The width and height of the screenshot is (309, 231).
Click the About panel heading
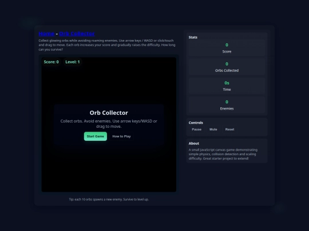194,143
